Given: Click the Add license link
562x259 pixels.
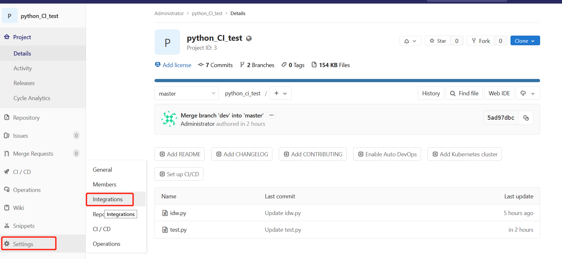Looking at the screenshot, I should point(177,65).
